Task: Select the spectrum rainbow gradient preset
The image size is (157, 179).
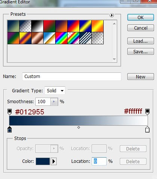Action: pyautogui.click(x=61, y=38)
